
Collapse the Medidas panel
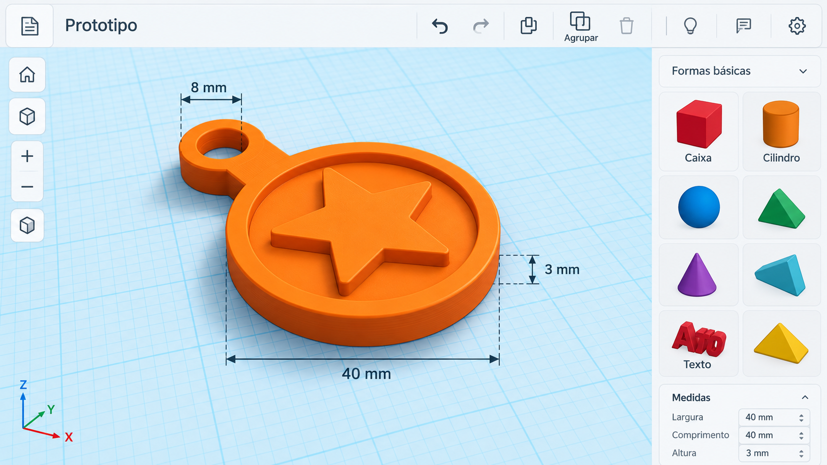(x=805, y=397)
